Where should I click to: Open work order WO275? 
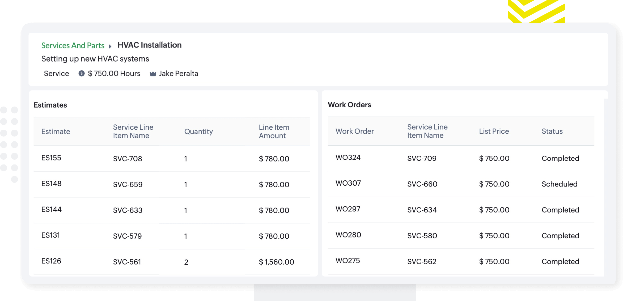pos(348,261)
